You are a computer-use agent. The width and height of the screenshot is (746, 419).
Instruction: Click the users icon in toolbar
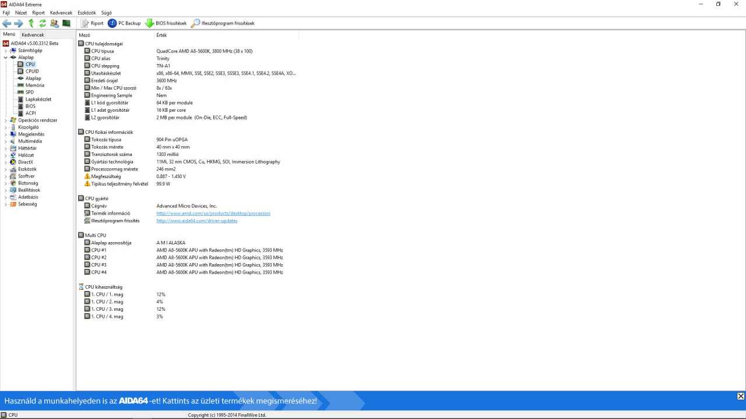coord(54,23)
